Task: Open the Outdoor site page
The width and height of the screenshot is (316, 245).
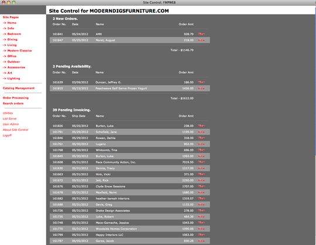Action: 12,62
